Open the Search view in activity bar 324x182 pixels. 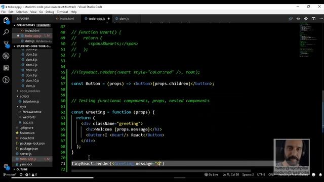(6, 32)
